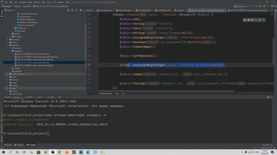
Task: Collapse the database folder
Action: 8,45
